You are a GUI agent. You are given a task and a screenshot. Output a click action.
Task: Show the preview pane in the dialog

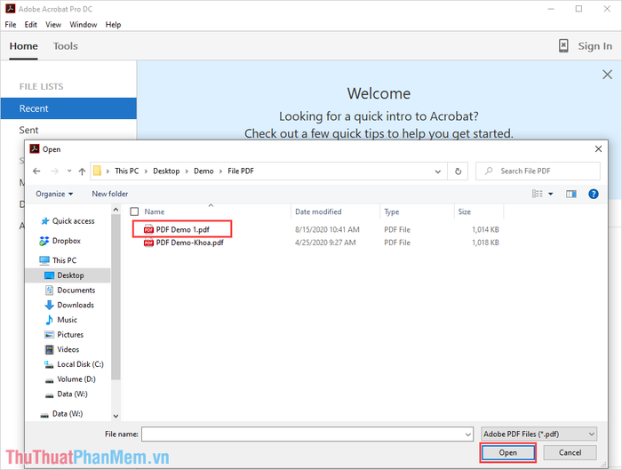(570, 194)
